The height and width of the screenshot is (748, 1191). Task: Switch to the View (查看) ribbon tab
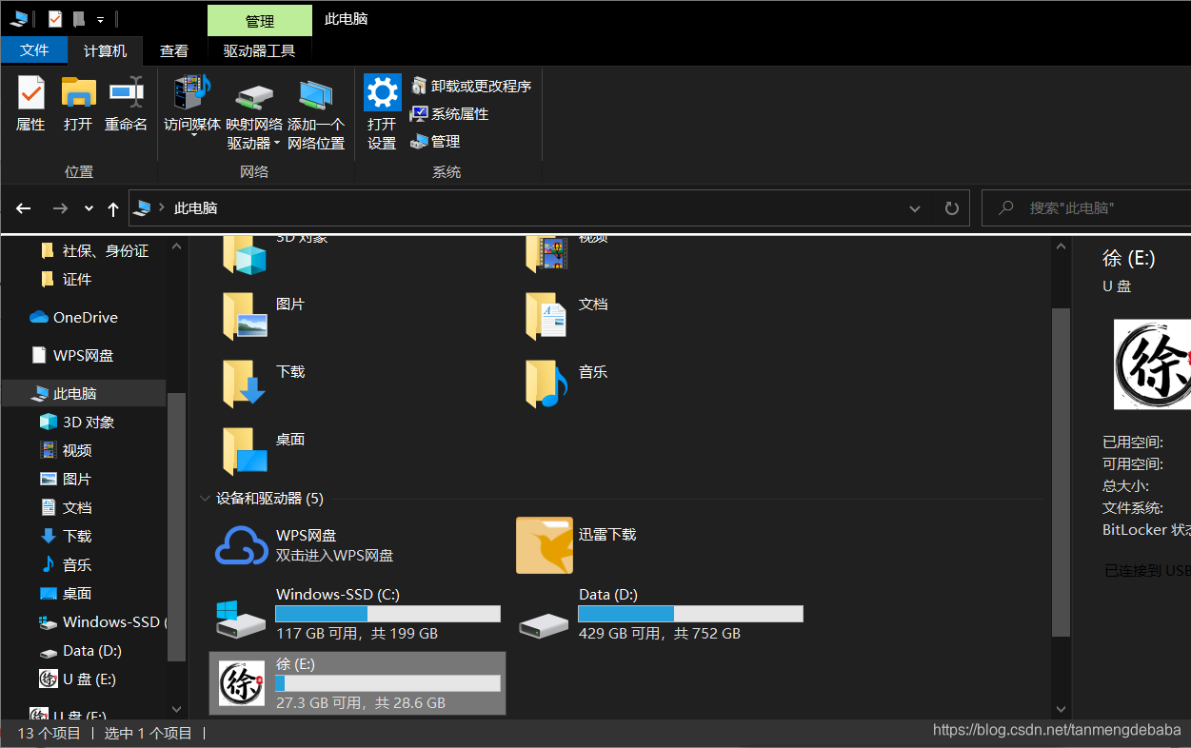(174, 51)
